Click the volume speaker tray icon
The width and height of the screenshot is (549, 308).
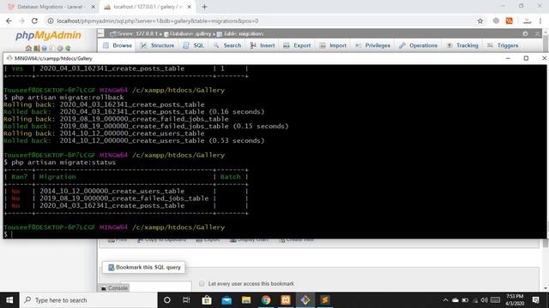pyautogui.click(x=484, y=300)
